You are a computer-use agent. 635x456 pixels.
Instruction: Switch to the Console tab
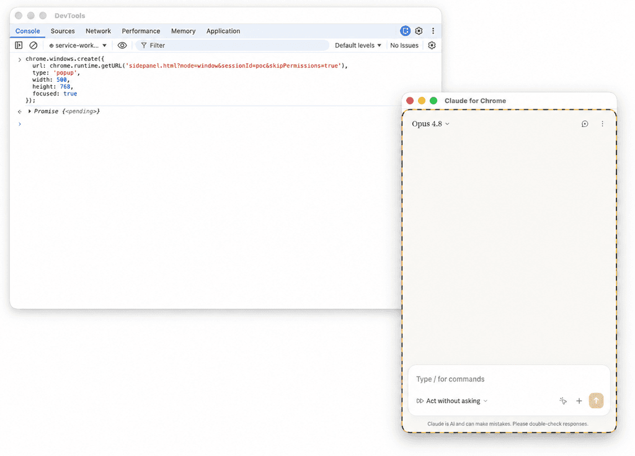(27, 31)
